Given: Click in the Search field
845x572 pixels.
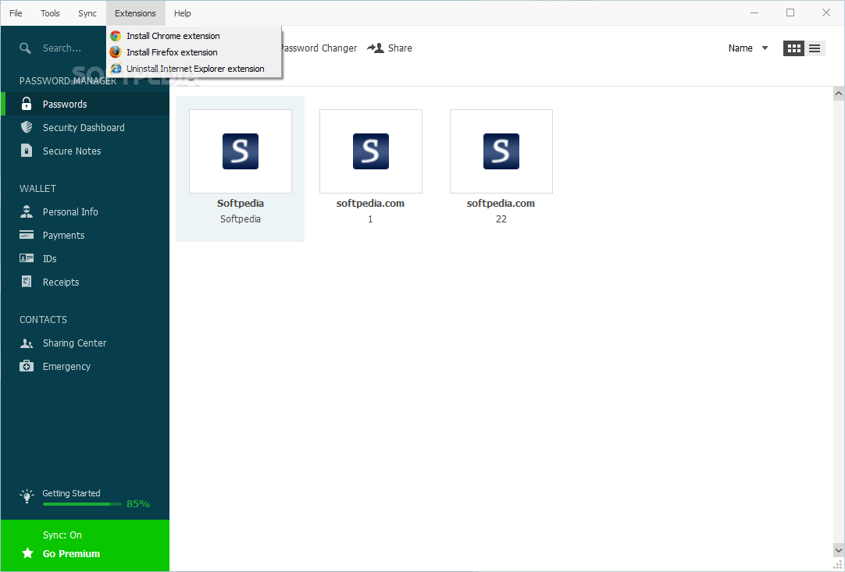Looking at the screenshot, I should coord(62,48).
